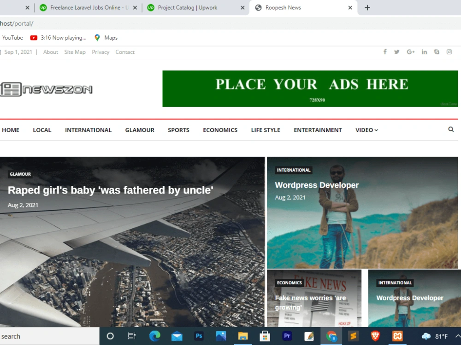Click the Cortana circle icon
This screenshot has height=345, width=461.
click(x=110, y=336)
